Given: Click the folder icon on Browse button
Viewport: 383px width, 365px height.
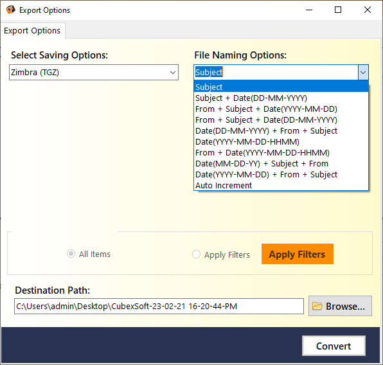Looking at the screenshot, I should pos(317,306).
